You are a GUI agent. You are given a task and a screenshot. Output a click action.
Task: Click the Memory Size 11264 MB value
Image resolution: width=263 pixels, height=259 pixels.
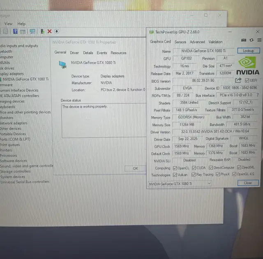click(x=187, y=125)
